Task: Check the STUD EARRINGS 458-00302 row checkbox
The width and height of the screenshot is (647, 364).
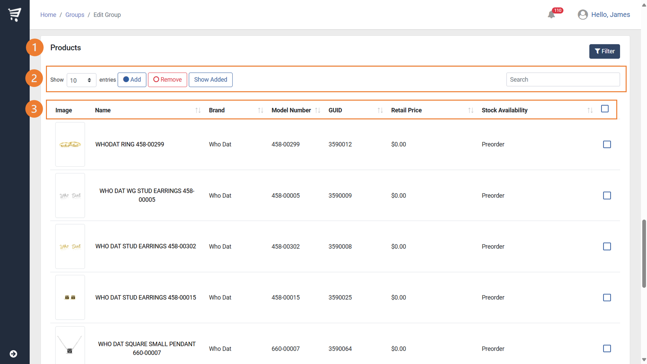Action: [x=607, y=247]
